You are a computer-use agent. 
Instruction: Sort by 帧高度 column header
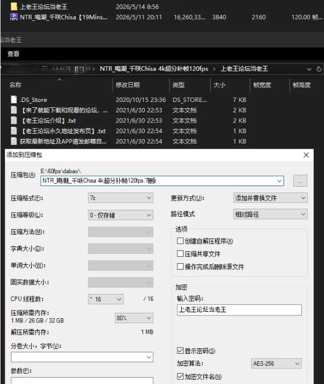pyautogui.click(x=302, y=85)
